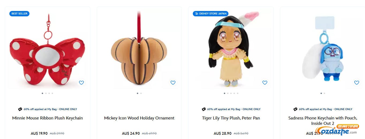The image size is (365, 139).
Task: Add Minnie Mouse Ribbon Keychain to wishlist
Action: point(81,82)
